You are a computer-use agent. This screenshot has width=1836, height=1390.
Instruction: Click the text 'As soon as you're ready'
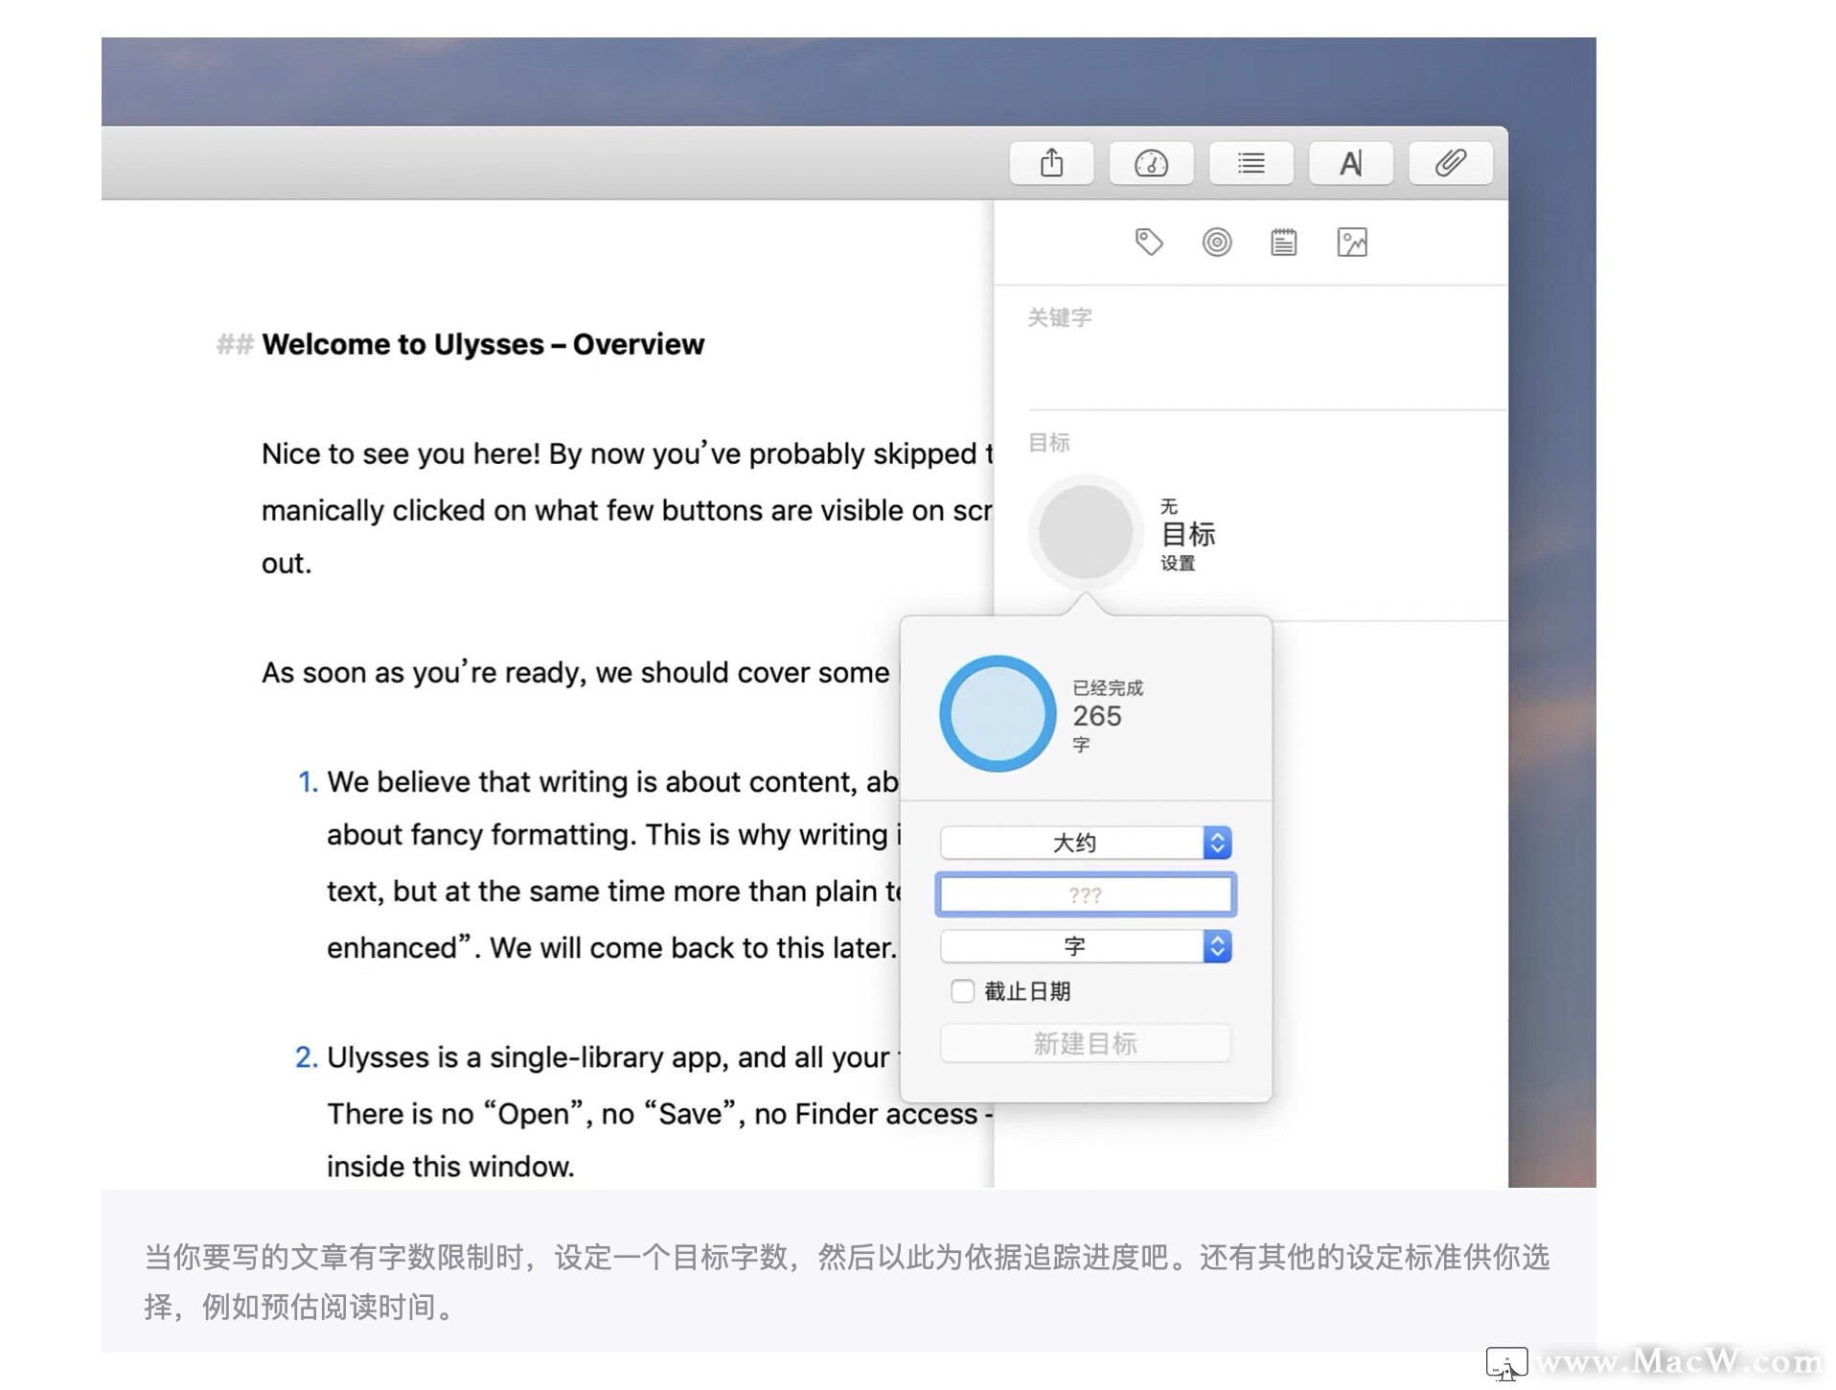576,673
